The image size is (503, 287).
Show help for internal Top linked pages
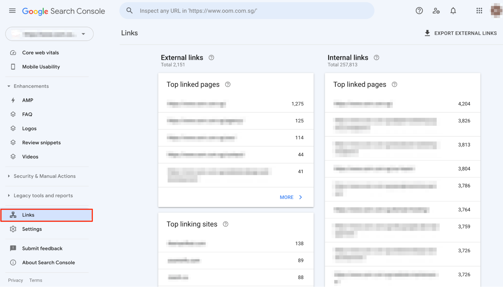click(395, 84)
